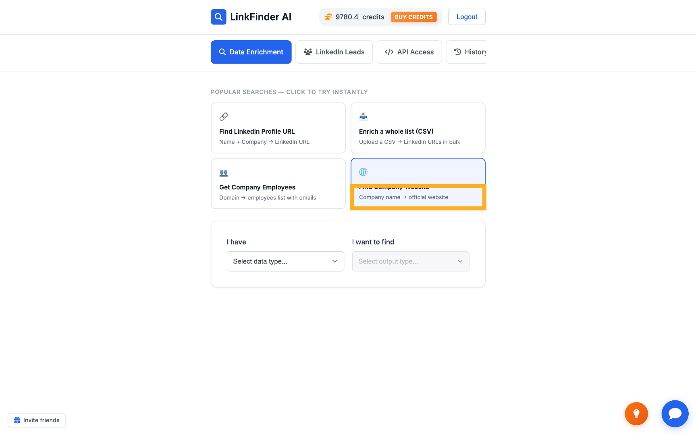The image size is (696, 435).
Task: Open the 'Select data type...' dropdown
Action: point(285,261)
